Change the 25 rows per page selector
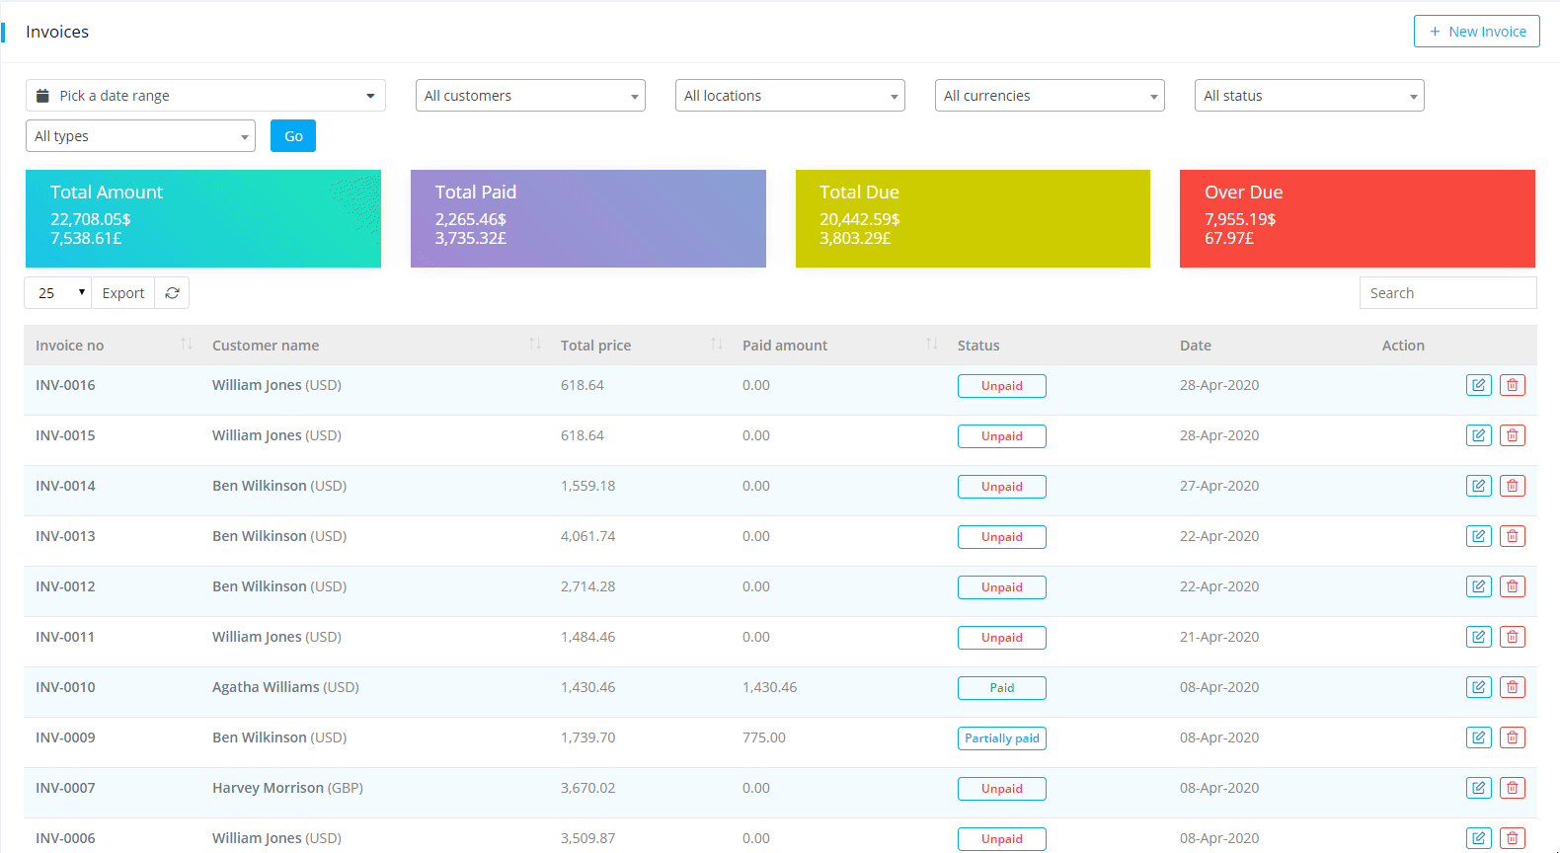This screenshot has height=853, width=1560. (x=58, y=293)
